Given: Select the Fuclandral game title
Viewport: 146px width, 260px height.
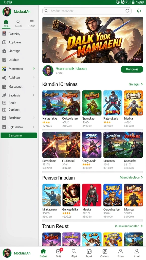Looking at the screenshot, I should (69, 161).
